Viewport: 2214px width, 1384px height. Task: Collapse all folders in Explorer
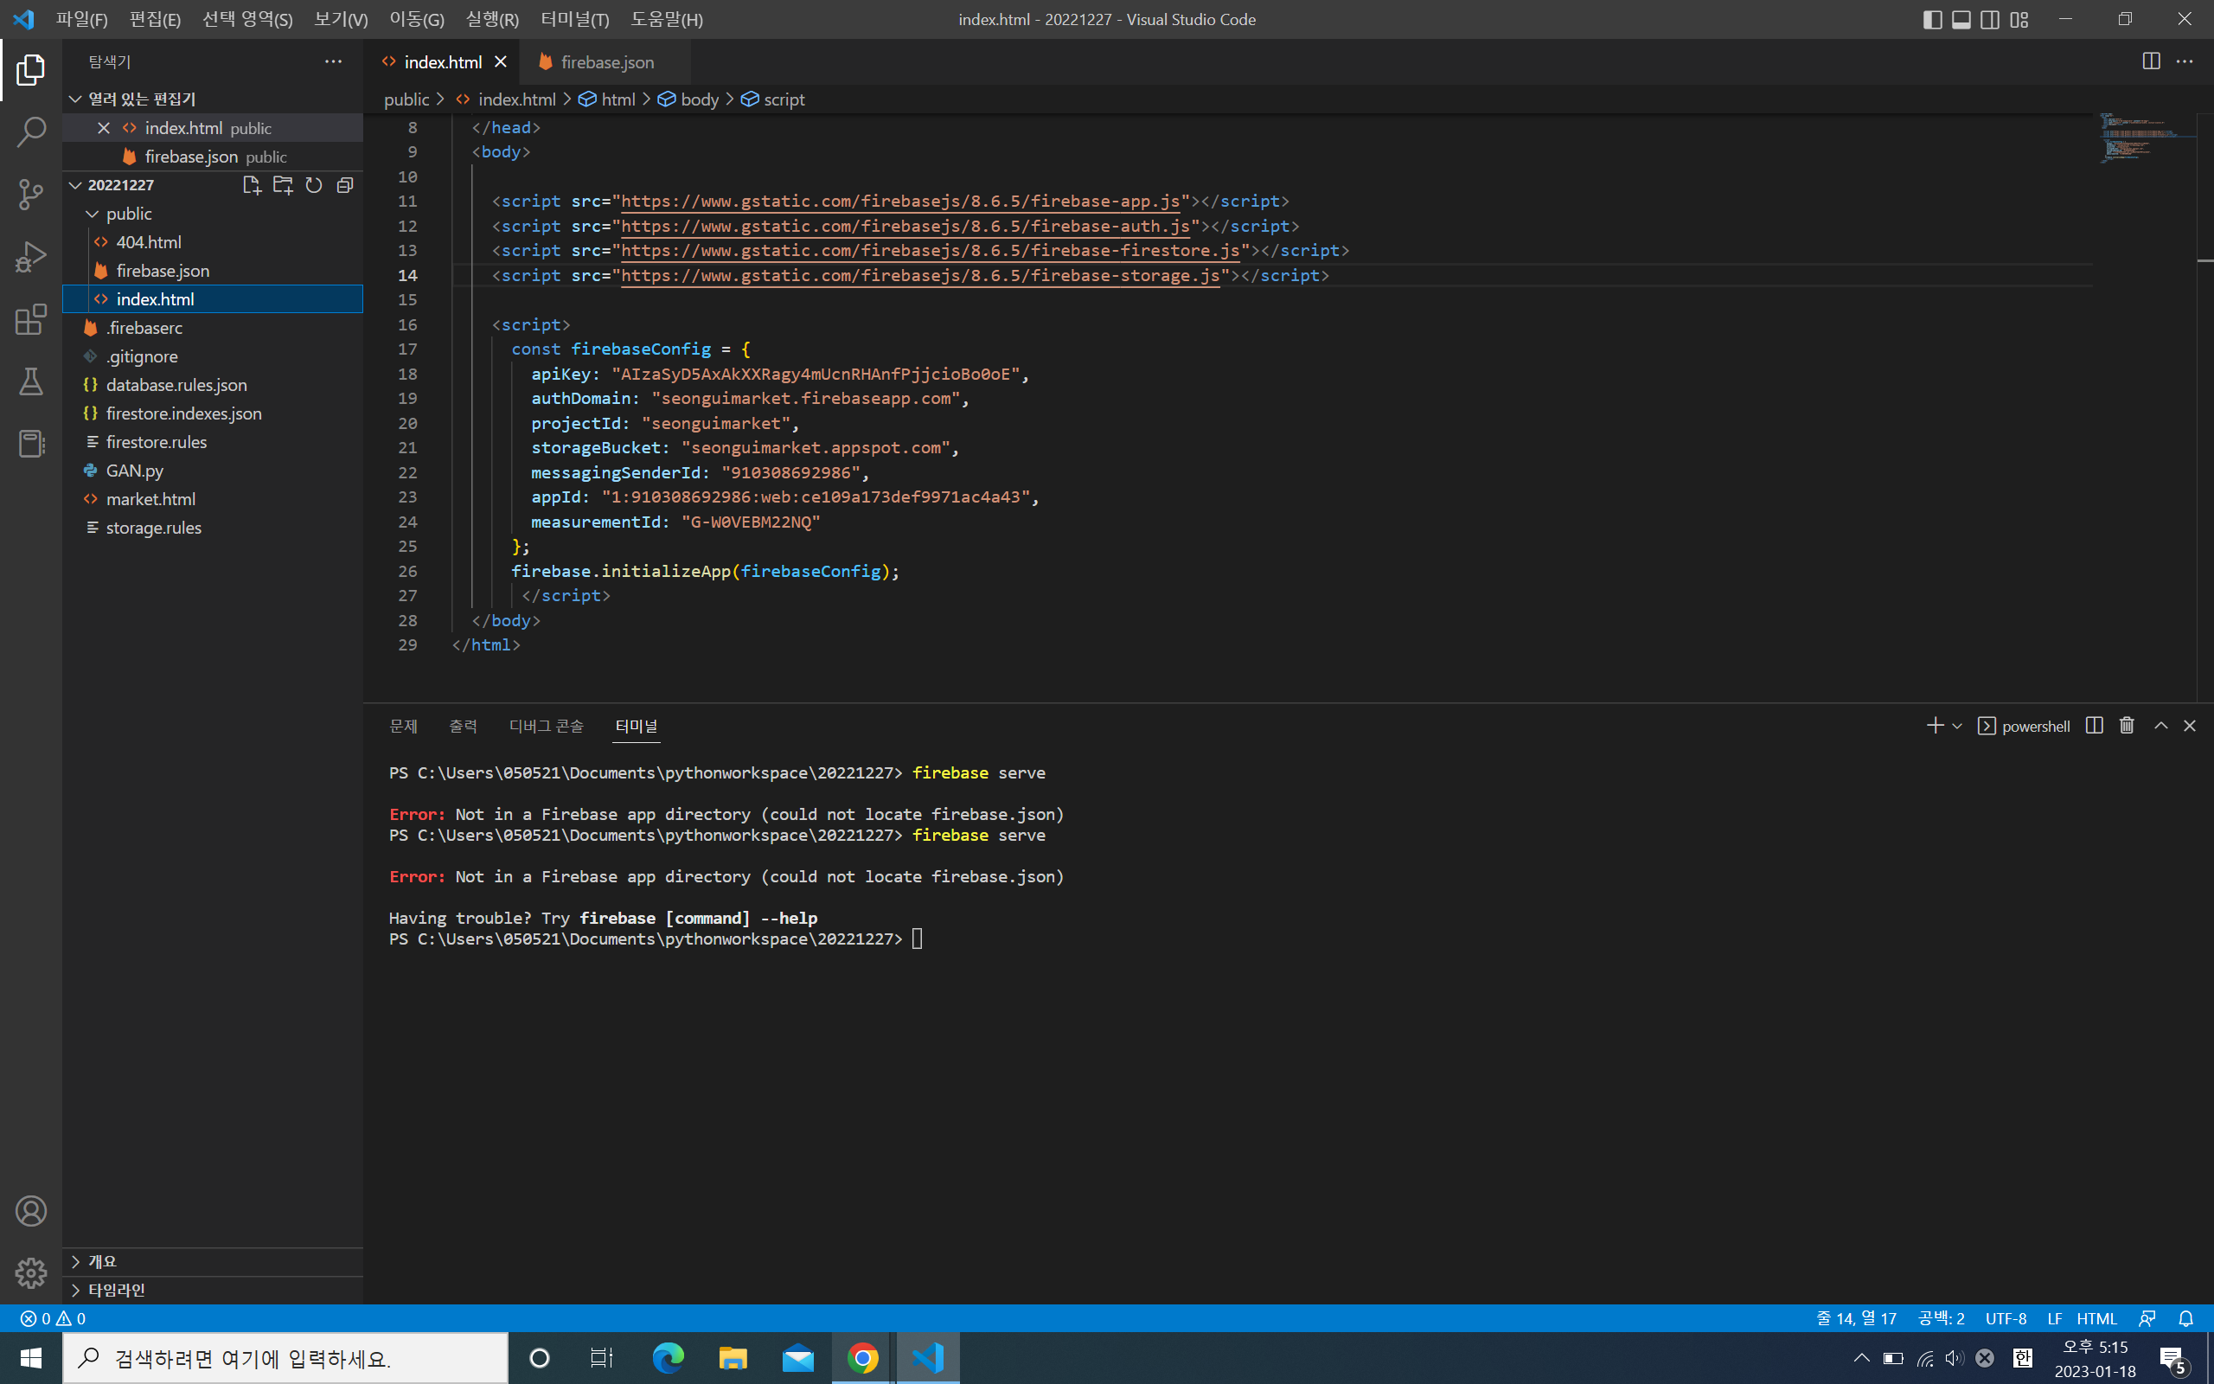click(345, 185)
